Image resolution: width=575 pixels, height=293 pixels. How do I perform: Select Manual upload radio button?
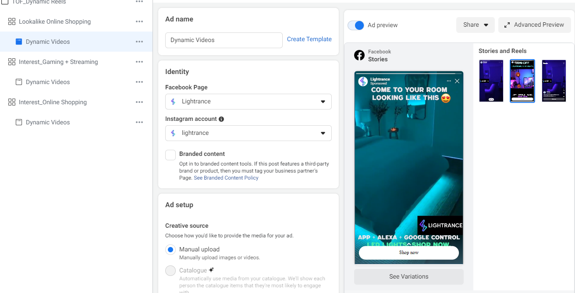pos(170,250)
